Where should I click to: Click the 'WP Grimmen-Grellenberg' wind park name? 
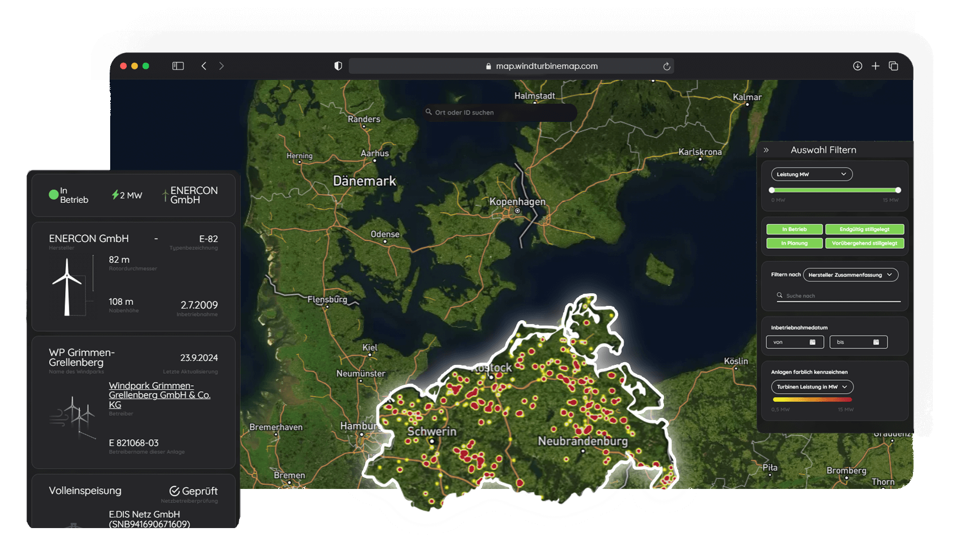point(82,358)
